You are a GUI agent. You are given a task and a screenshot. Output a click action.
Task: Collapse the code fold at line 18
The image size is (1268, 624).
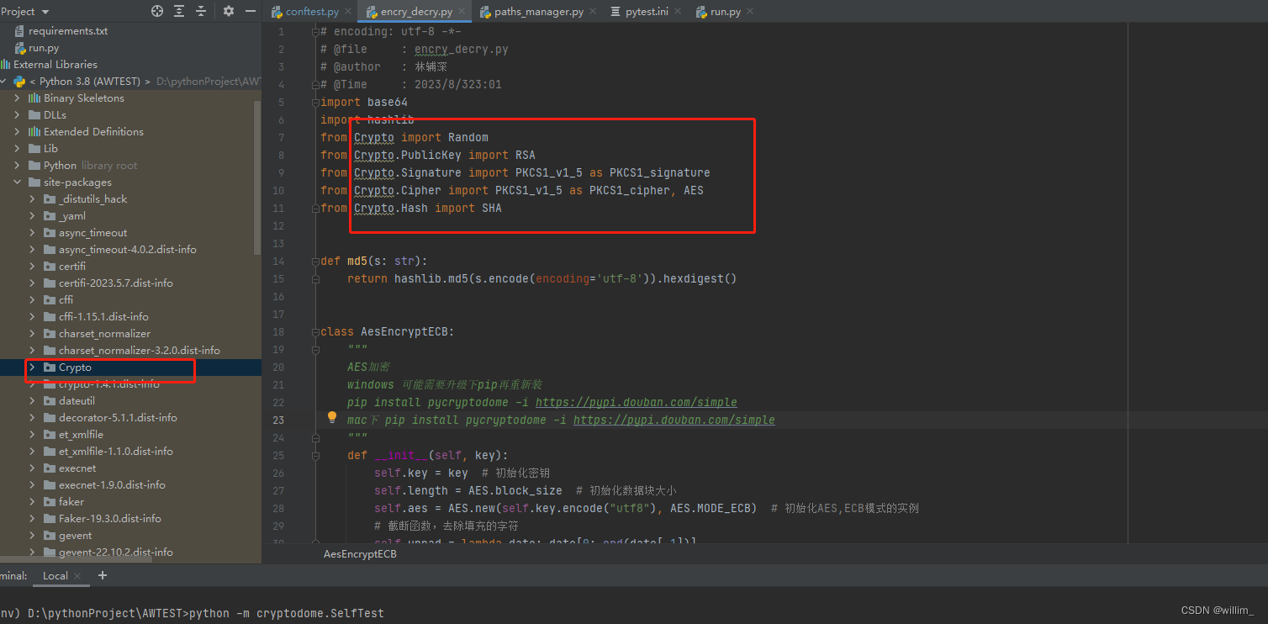pyautogui.click(x=314, y=331)
